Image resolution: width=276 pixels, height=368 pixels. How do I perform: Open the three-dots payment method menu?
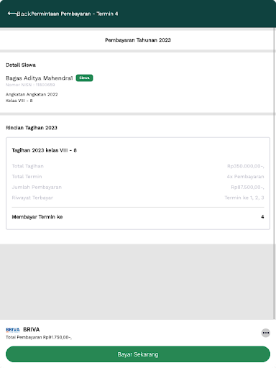coord(265,333)
